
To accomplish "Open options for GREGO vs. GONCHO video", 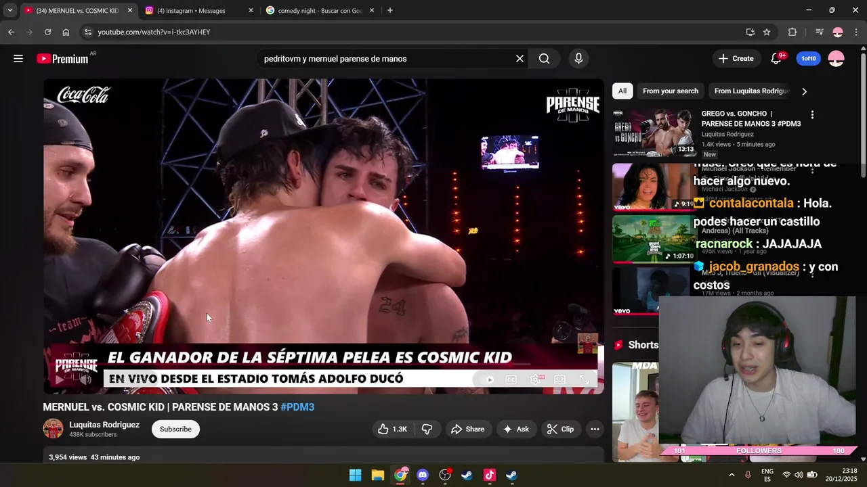I will coord(812,115).
